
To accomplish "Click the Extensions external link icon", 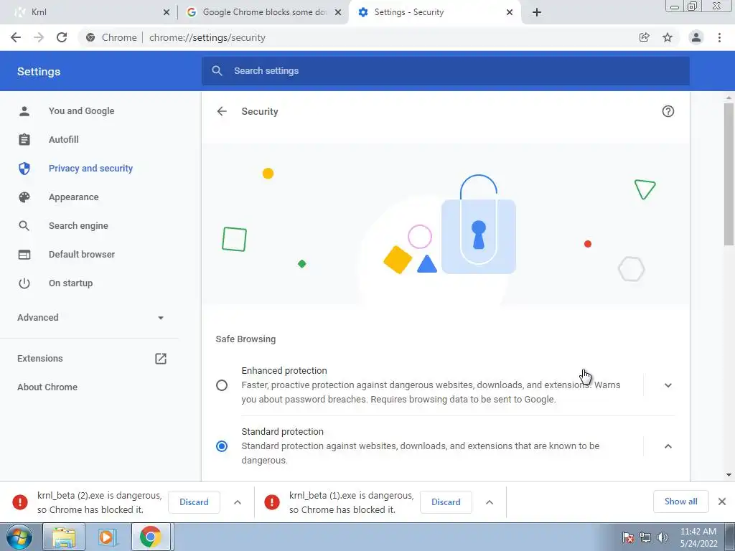I will coord(160,359).
